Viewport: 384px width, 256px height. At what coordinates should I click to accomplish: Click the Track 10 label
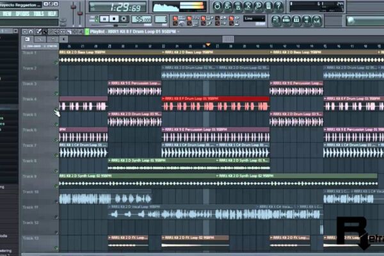31,192
